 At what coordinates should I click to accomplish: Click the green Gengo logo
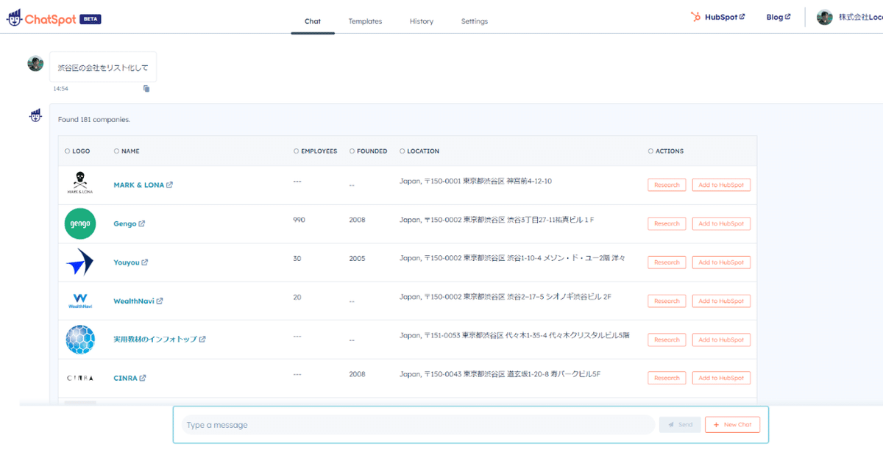(80, 223)
